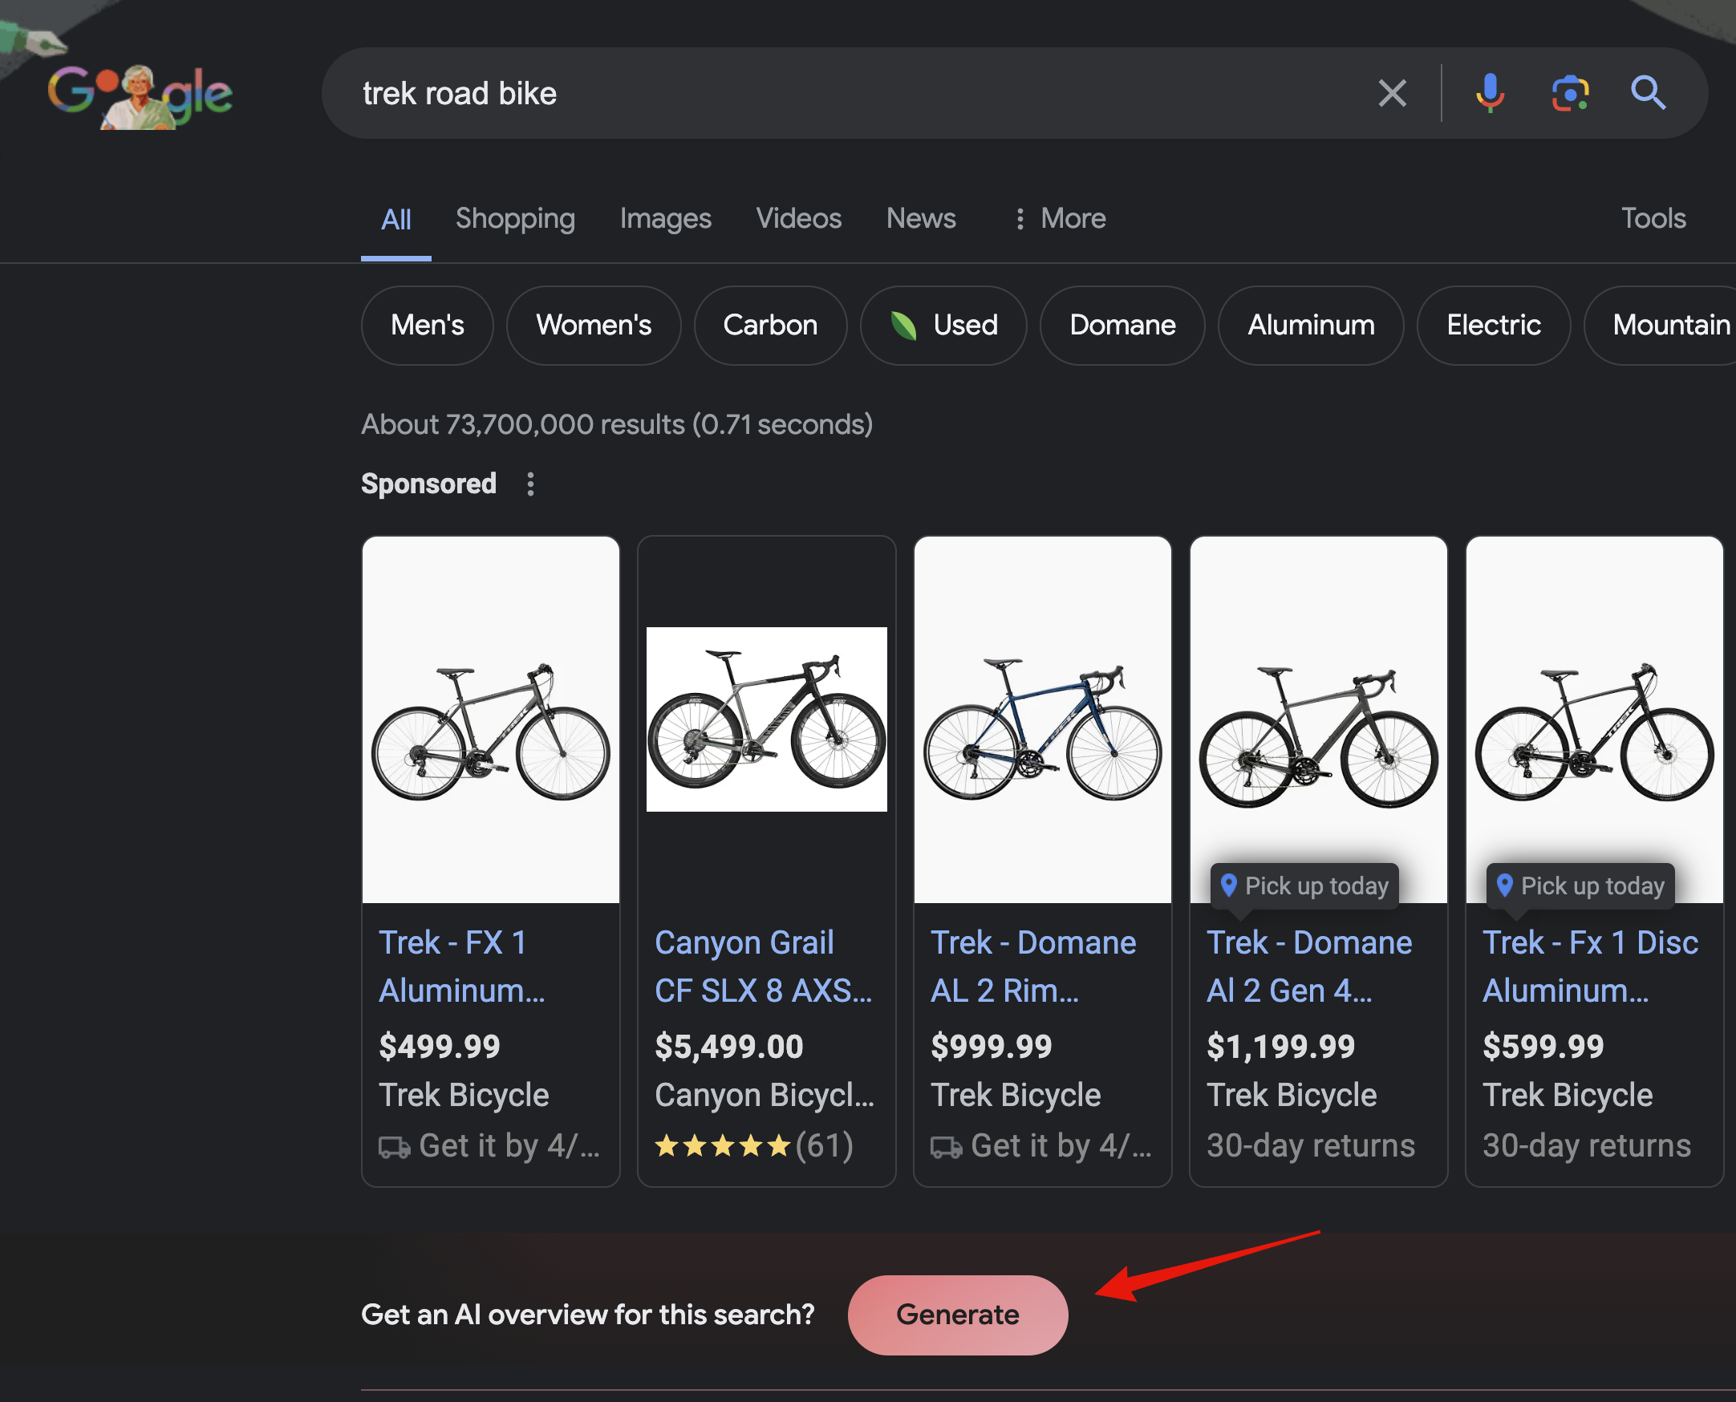Viewport: 1736px width, 1402px height.
Task: Click the Generate AI overview button
Action: 958,1313
